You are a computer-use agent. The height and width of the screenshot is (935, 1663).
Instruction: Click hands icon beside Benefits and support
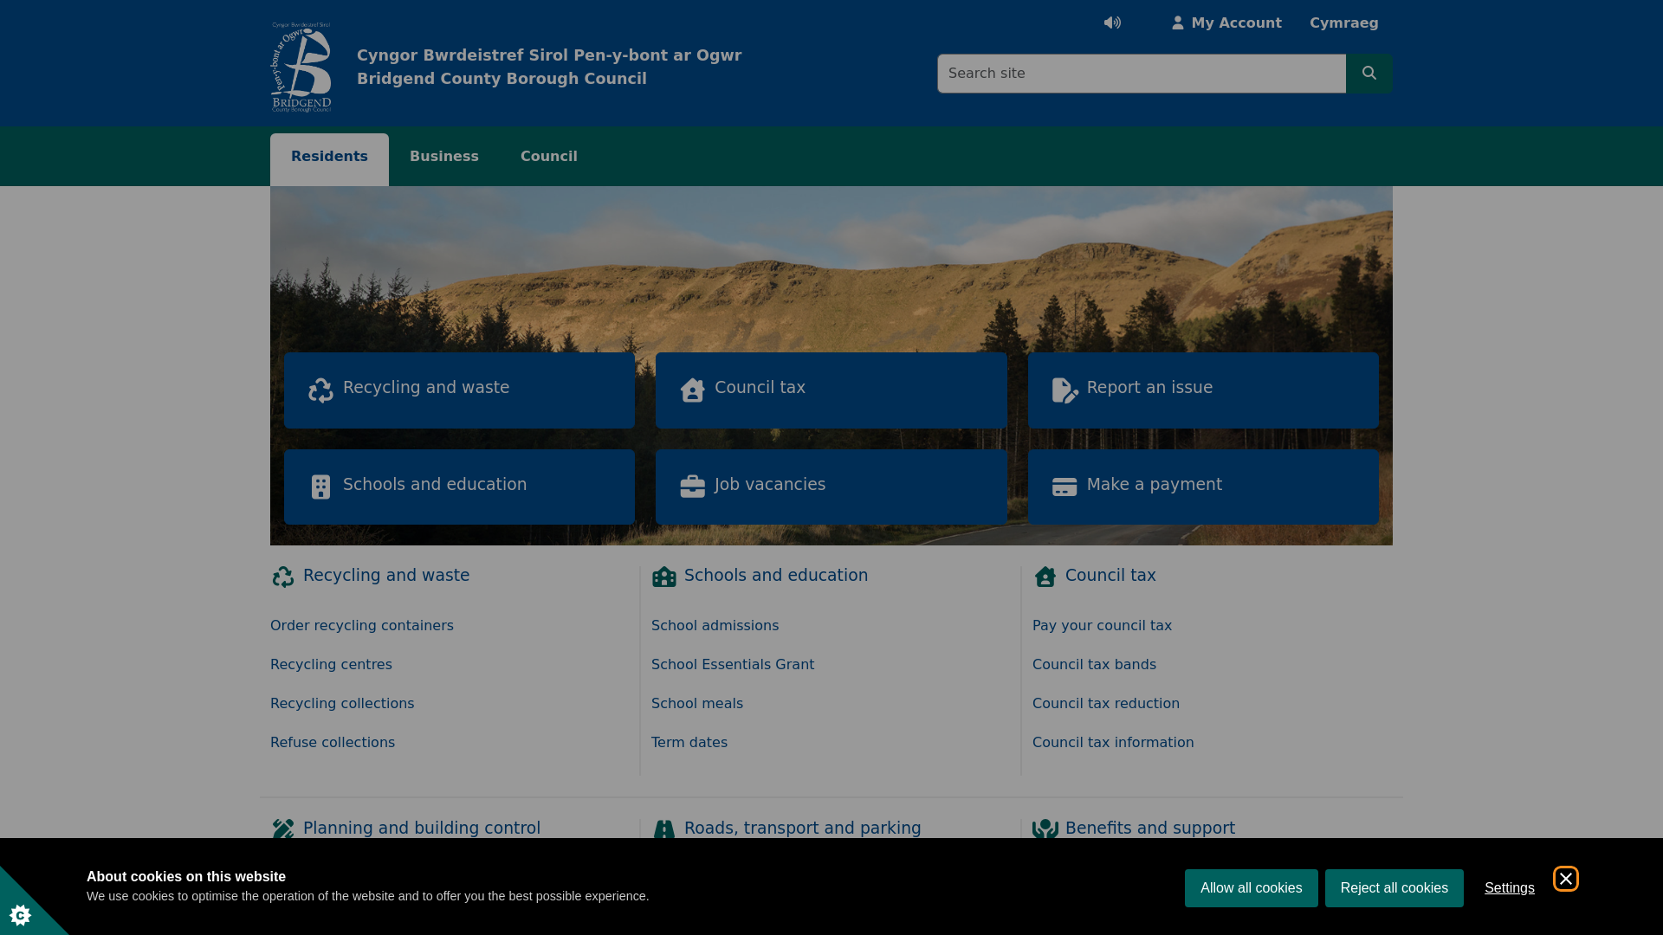pyautogui.click(x=1045, y=829)
